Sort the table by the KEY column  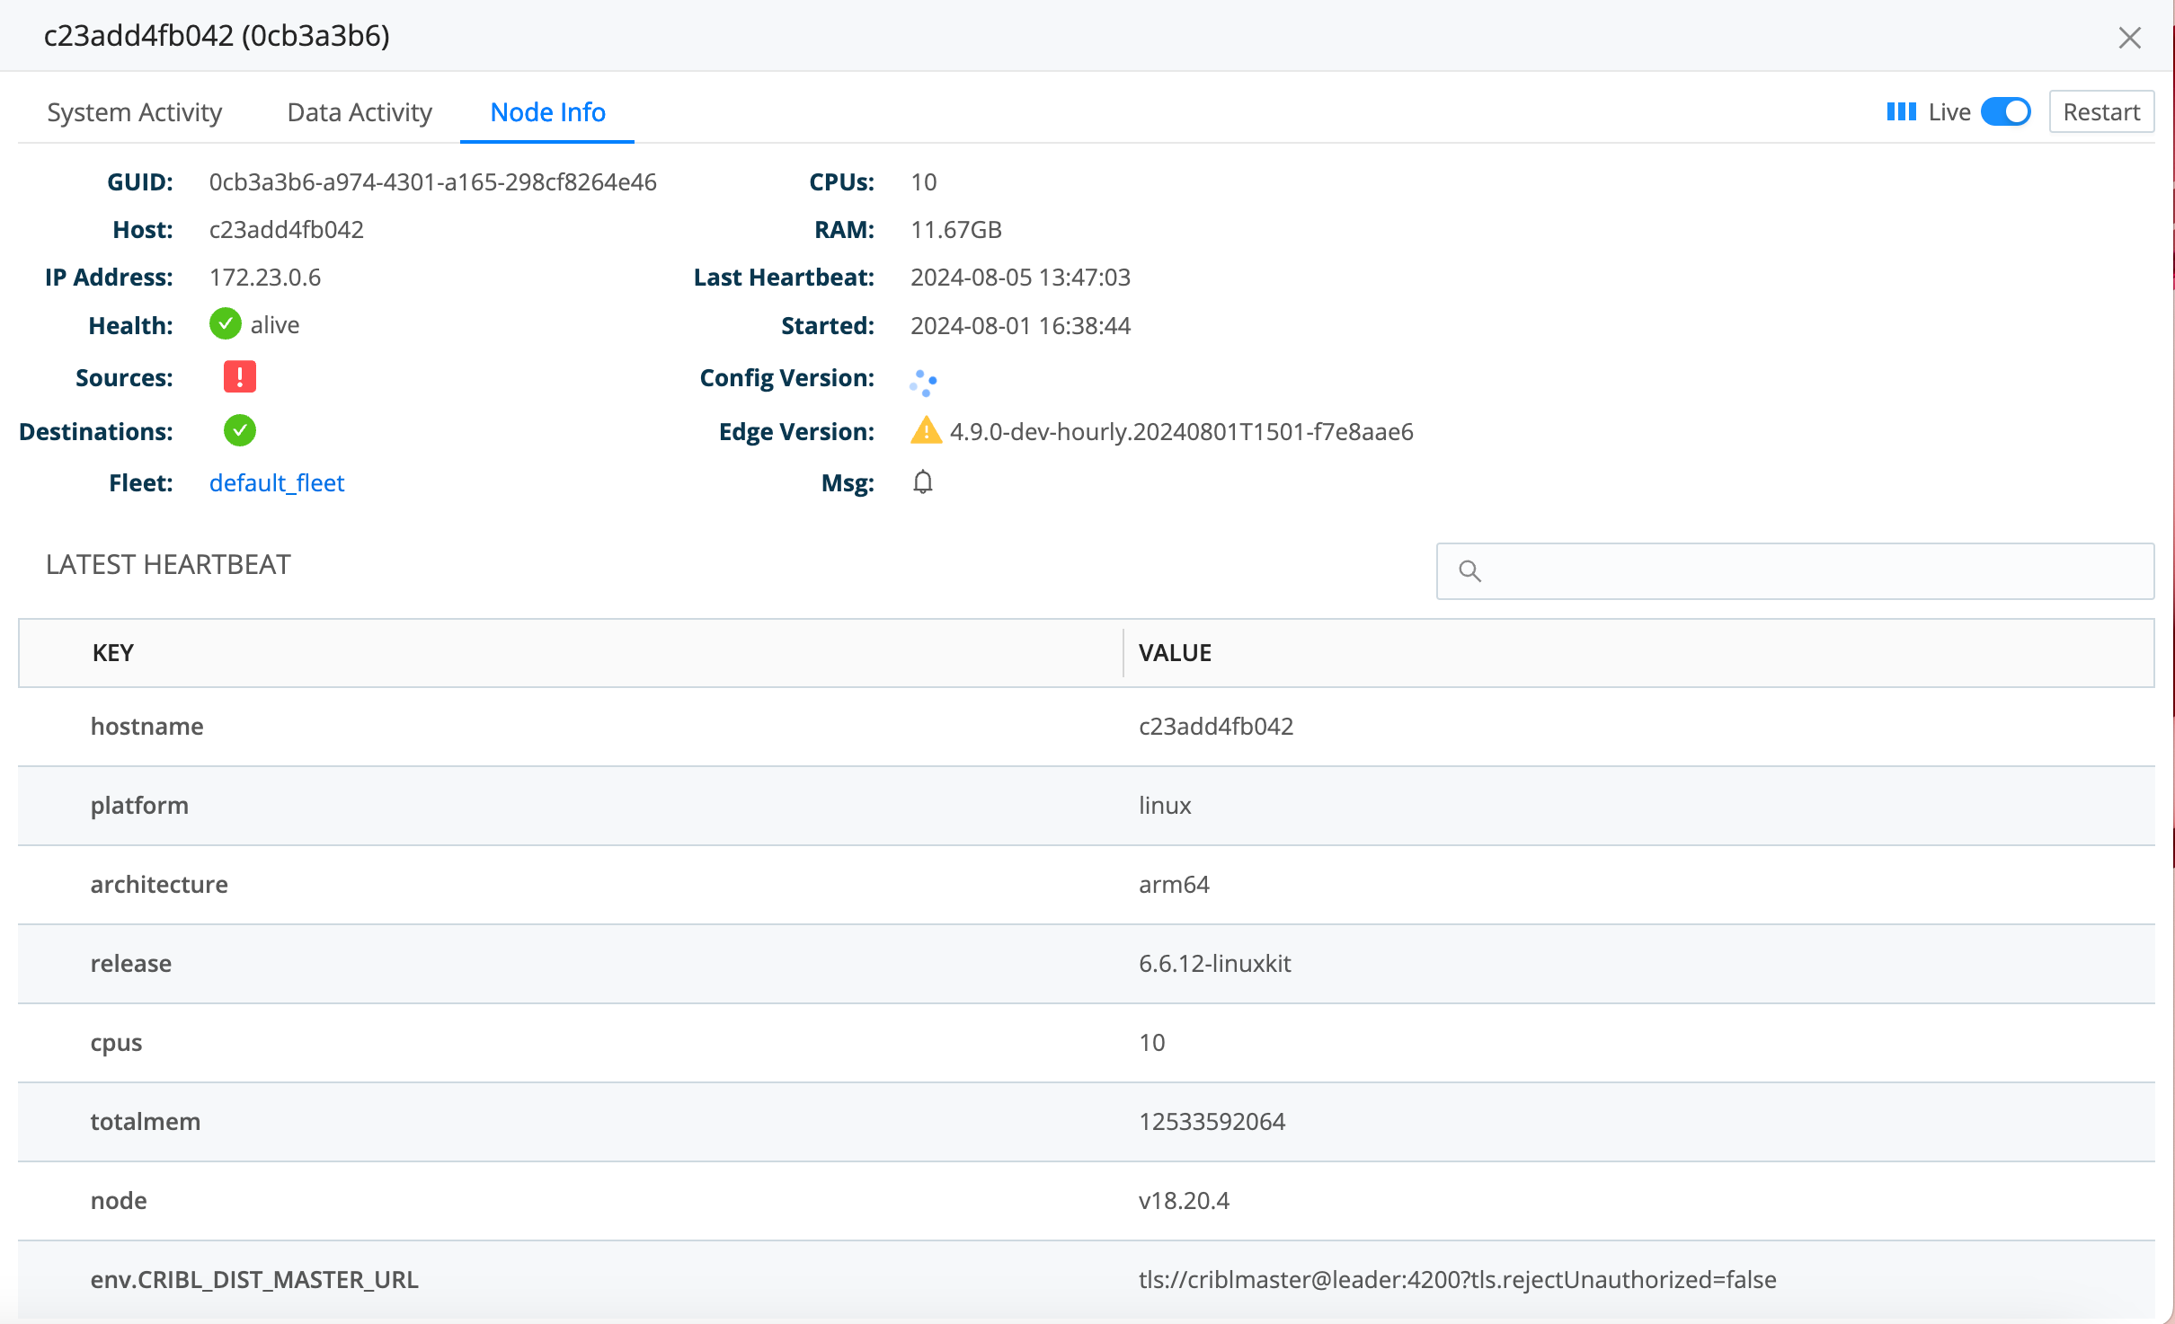pyautogui.click(x=111, y=653)
